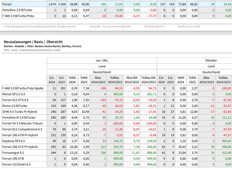Select the Roma 3.9 BiTurbo row label

tap(15, 106)
